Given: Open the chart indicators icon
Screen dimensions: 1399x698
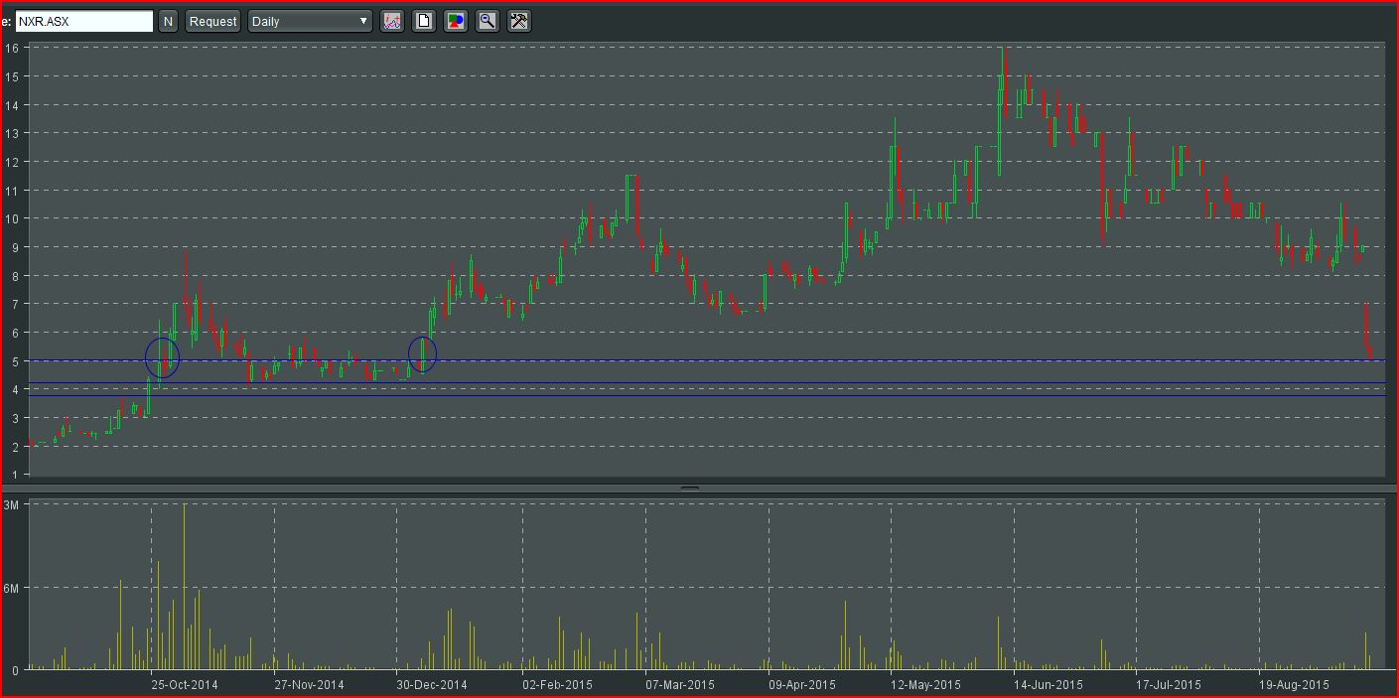Looking at the screenshot, I should 392,21.
